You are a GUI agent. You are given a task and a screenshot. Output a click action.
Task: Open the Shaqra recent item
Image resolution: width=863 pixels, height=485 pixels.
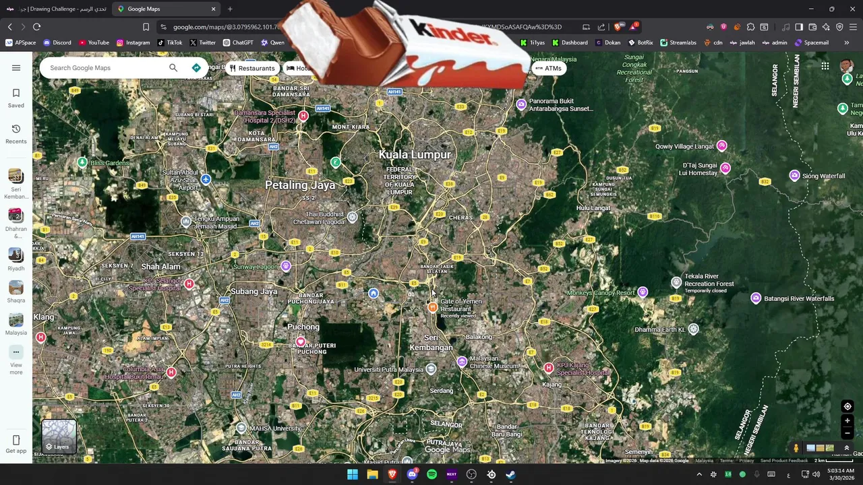pos(16,292)
